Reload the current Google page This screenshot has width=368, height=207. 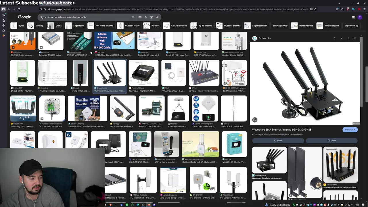[x=19, y=9]
